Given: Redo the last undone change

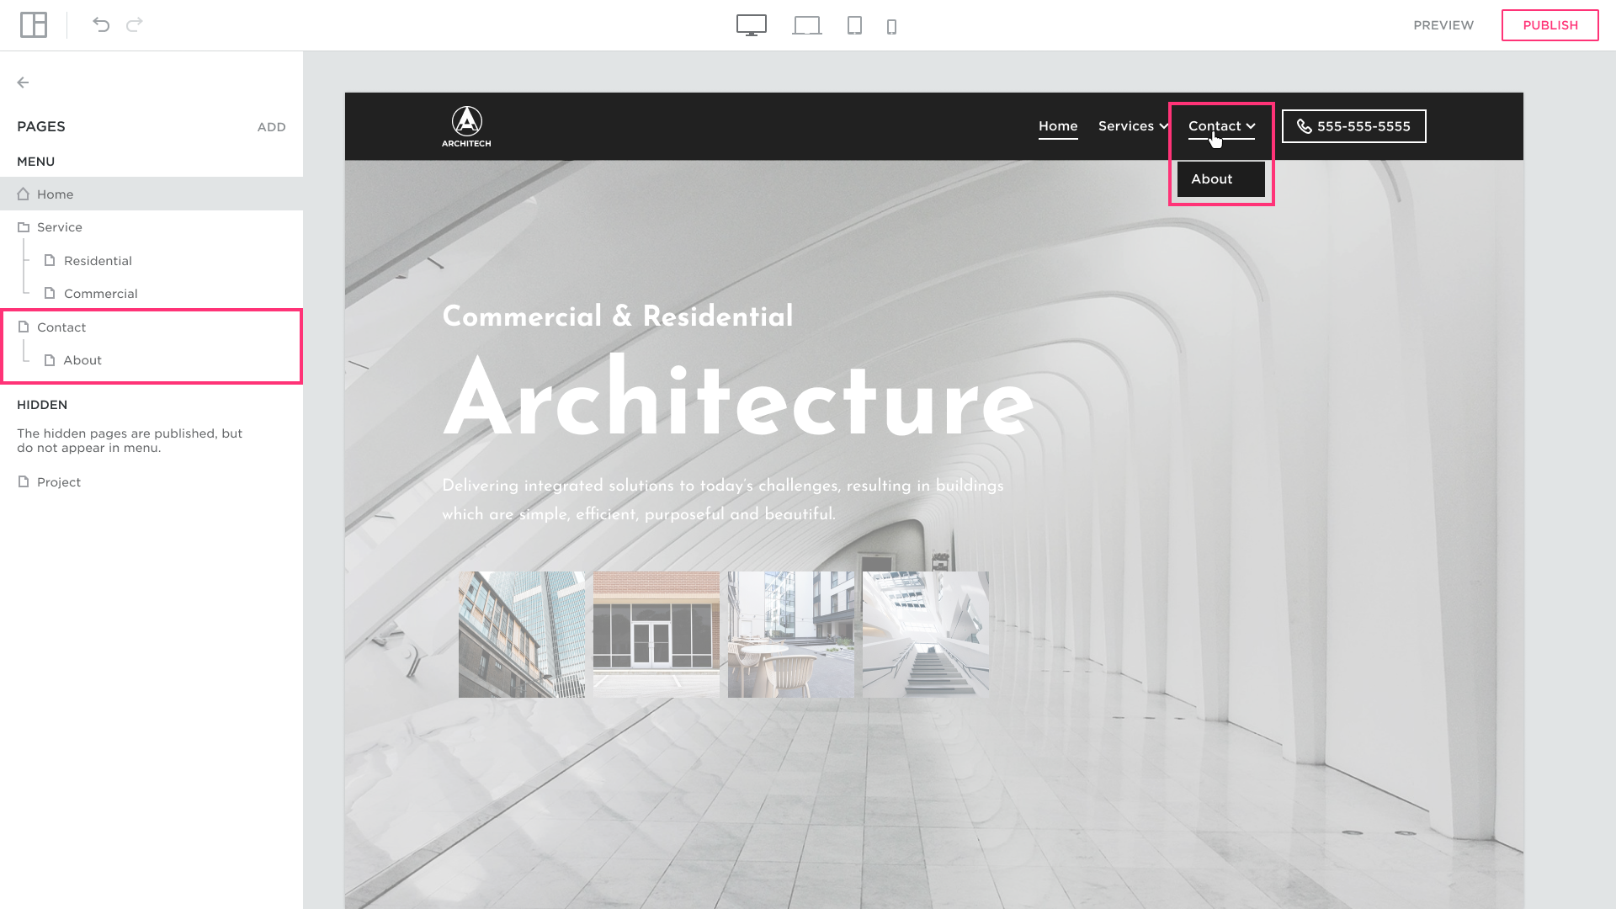Looking at the screenshot, I should coord(135,25).
